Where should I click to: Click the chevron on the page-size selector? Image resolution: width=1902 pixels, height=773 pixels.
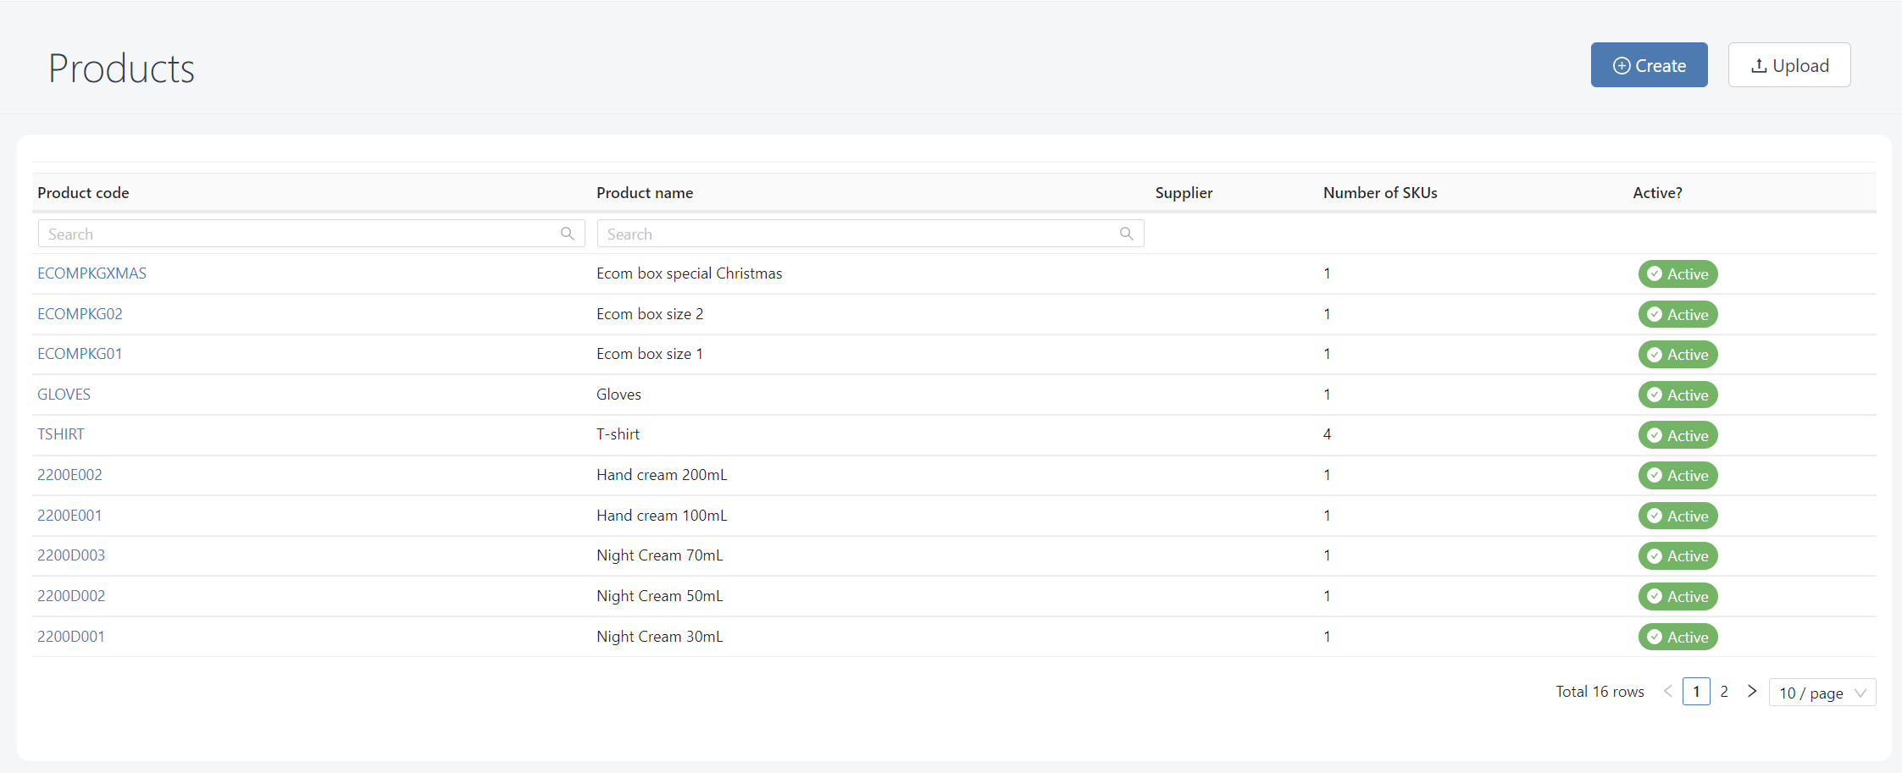1861,693
